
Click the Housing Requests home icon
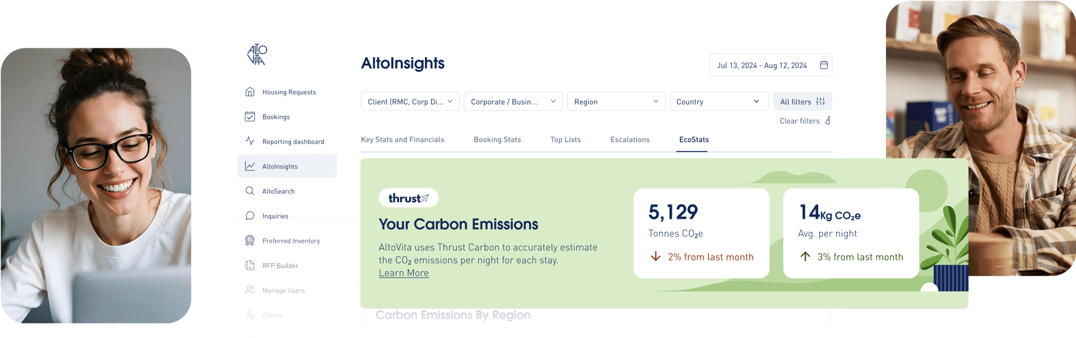pyautogui.click(x=250, y=92)
